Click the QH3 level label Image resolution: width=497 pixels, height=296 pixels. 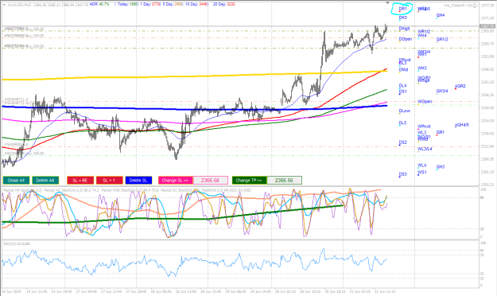tap(441, 166)
